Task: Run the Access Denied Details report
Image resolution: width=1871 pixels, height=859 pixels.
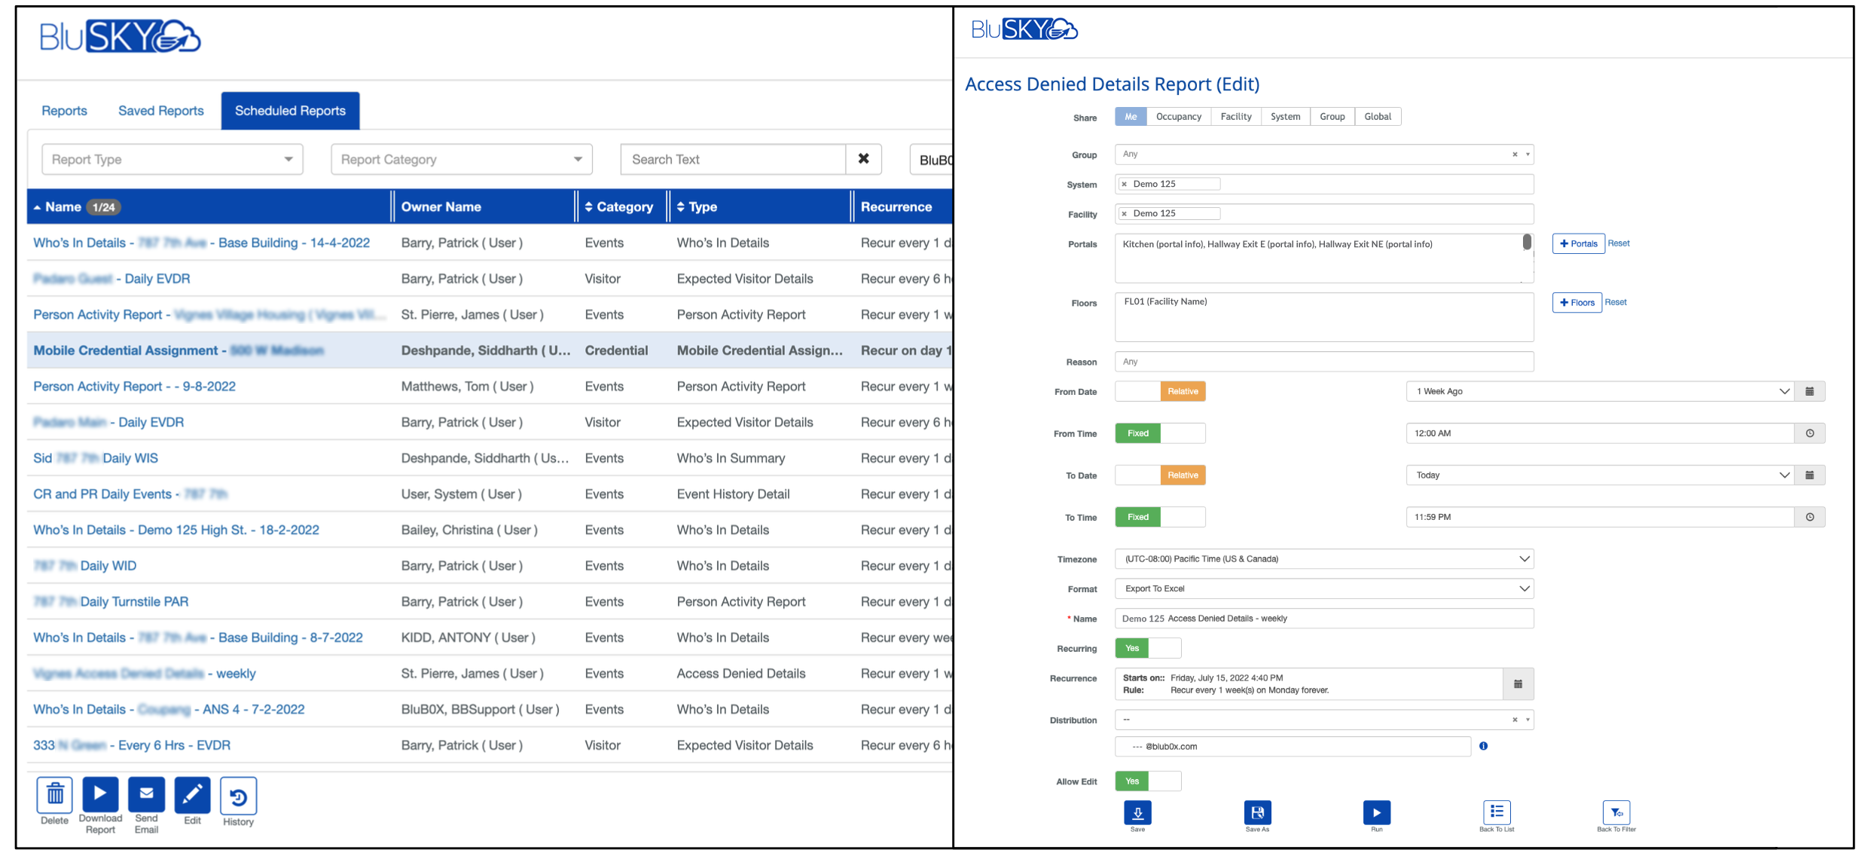Action: pyautogui.click(x=1377, y=813)
